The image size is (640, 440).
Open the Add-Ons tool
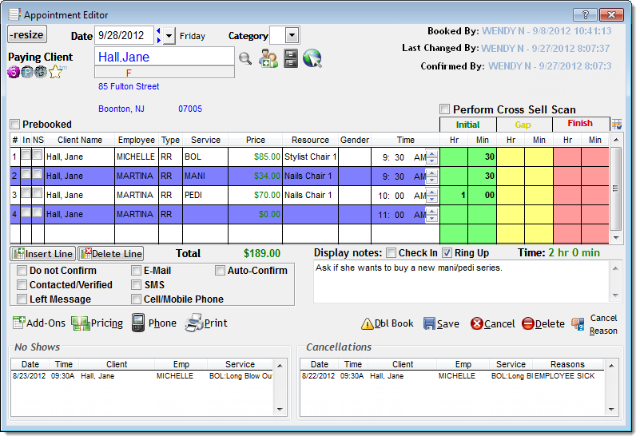39,323
